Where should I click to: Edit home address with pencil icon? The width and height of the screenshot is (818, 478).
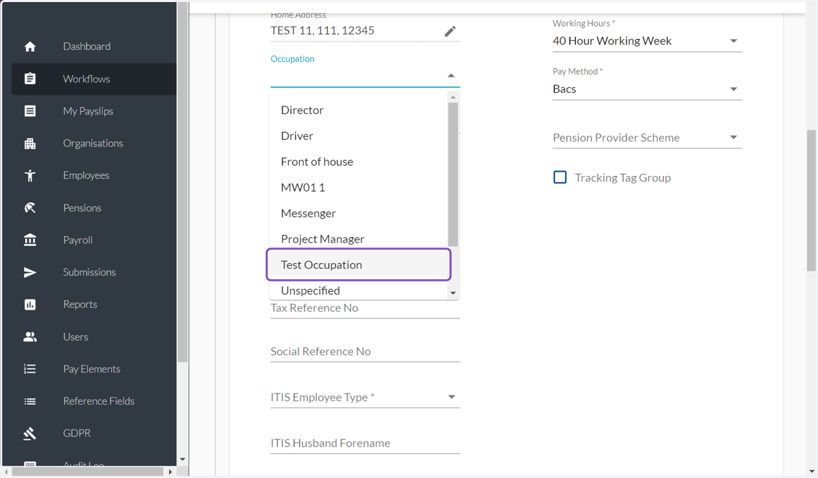(x=450, y=31)
